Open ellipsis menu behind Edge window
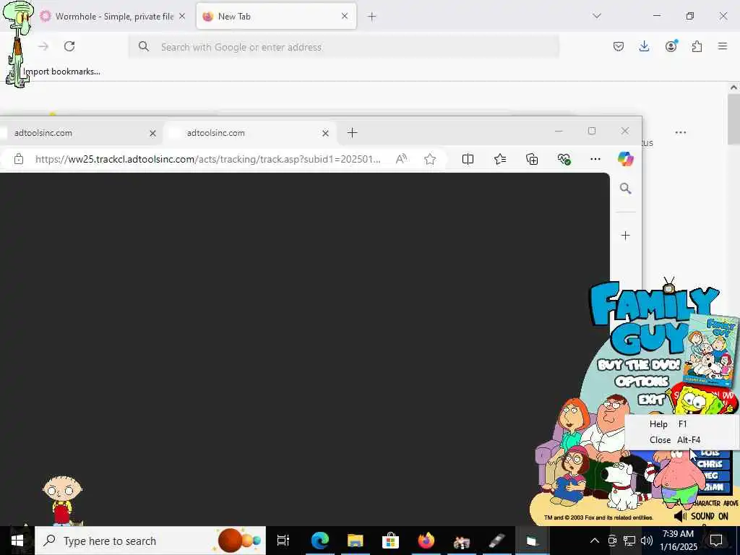 [681, 133]
